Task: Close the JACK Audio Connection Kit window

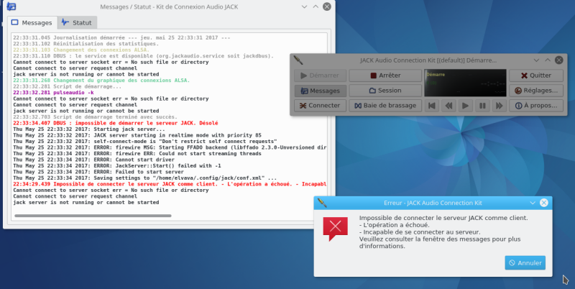Action: (x=559, y=60)
